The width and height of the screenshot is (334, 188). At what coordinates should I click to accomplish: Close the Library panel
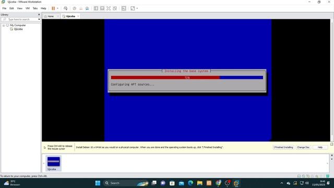tap(39, 15)
